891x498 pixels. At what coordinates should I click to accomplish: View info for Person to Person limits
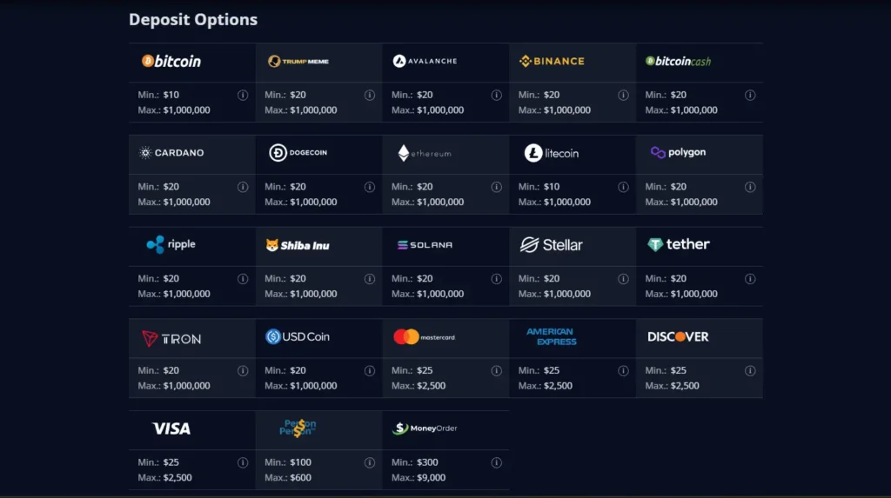point(369,462)
